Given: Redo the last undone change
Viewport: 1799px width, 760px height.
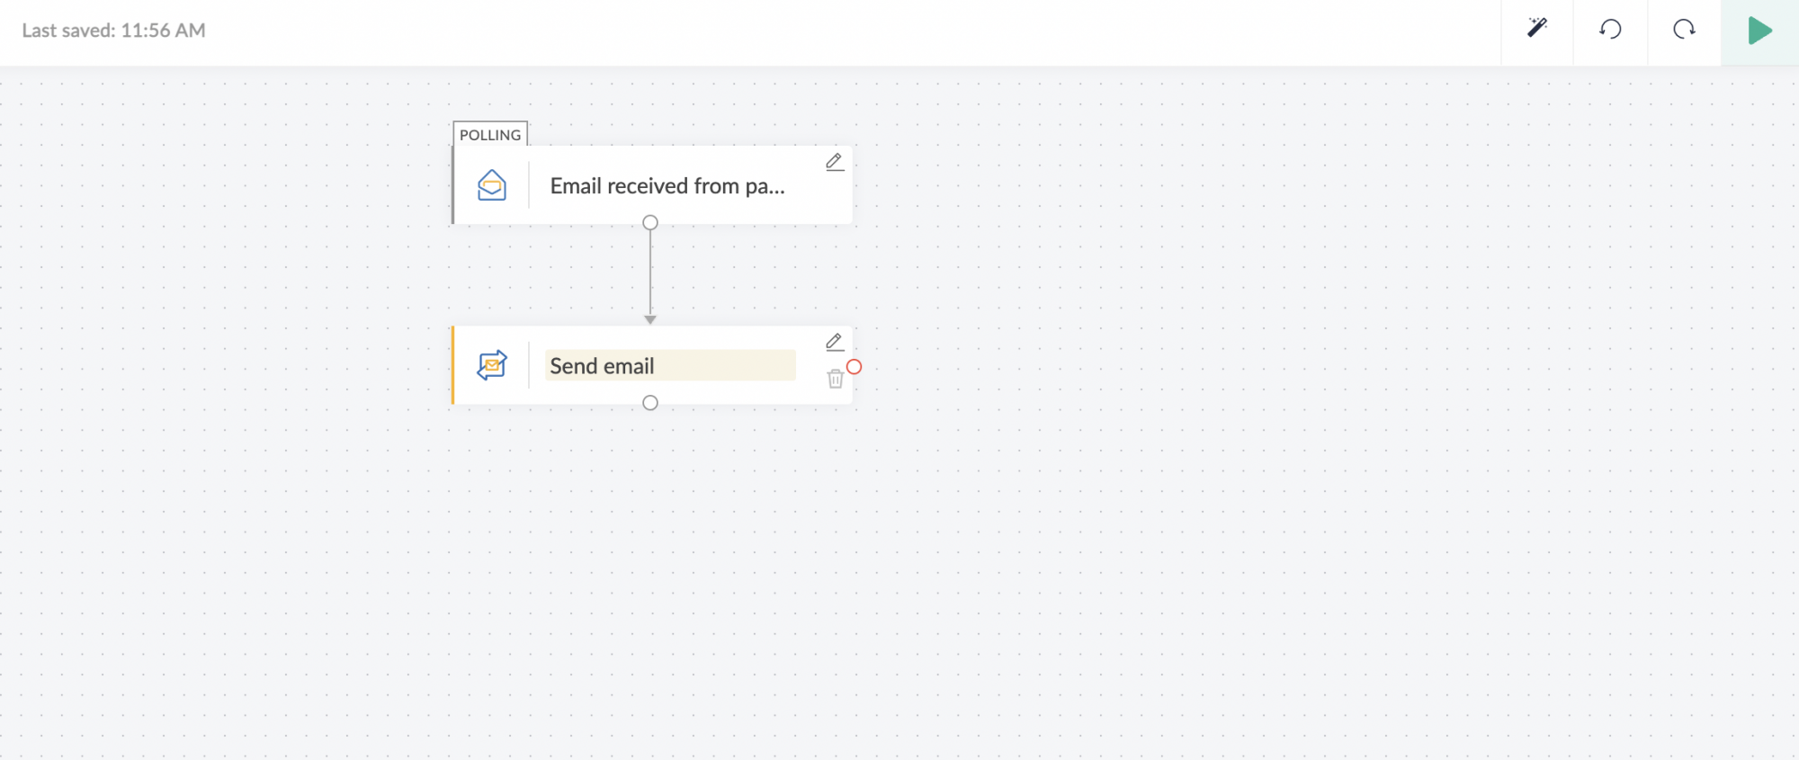Looking at the screenshot, I should click(1684, 30).
